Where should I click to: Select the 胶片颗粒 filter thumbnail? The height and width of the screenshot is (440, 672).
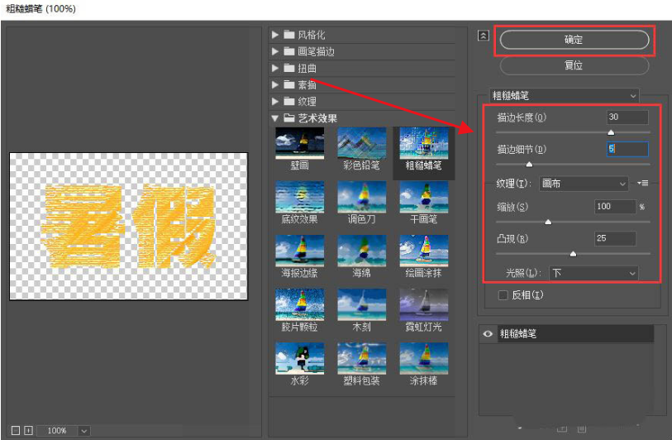pyautogui.click(x=299, y=305)
